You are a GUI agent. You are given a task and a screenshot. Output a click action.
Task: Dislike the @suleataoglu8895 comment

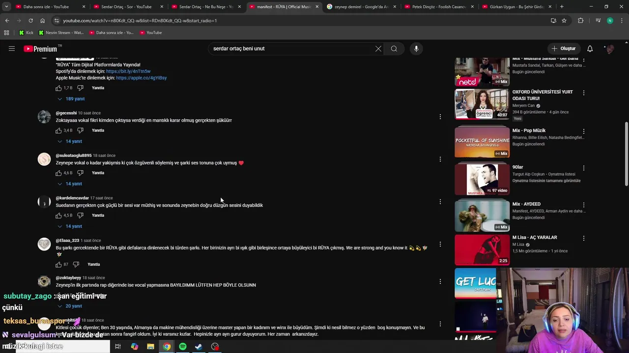click(x=80, y=173)
